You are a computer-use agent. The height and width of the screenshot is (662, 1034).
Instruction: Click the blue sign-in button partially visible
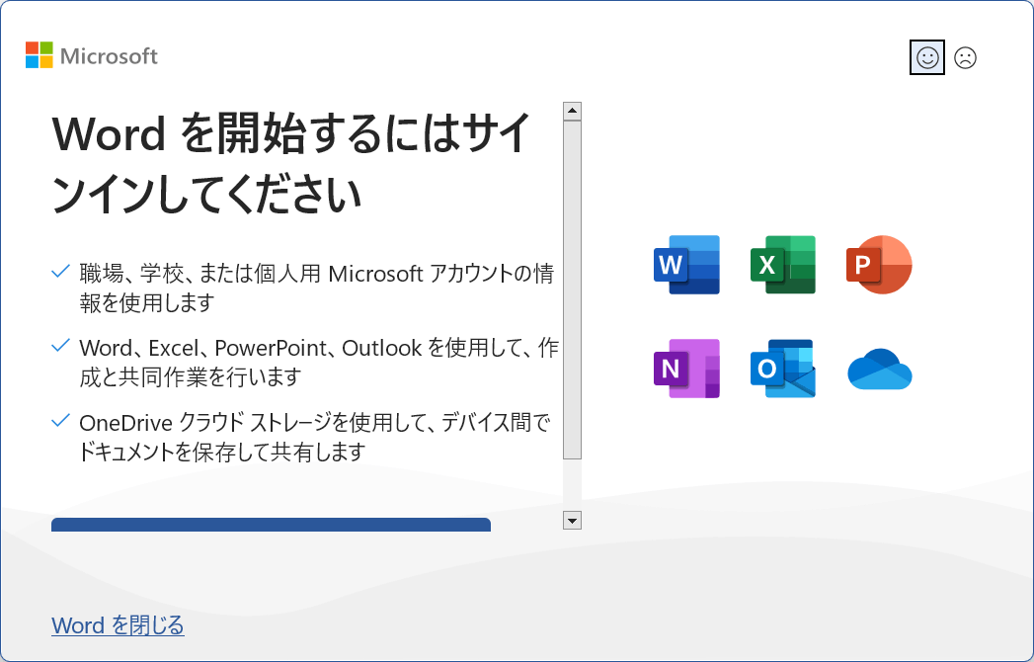[271, 525]
